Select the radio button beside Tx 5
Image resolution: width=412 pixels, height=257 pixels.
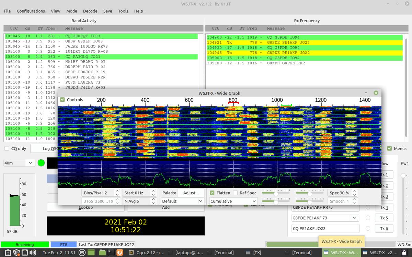point(368,218)
